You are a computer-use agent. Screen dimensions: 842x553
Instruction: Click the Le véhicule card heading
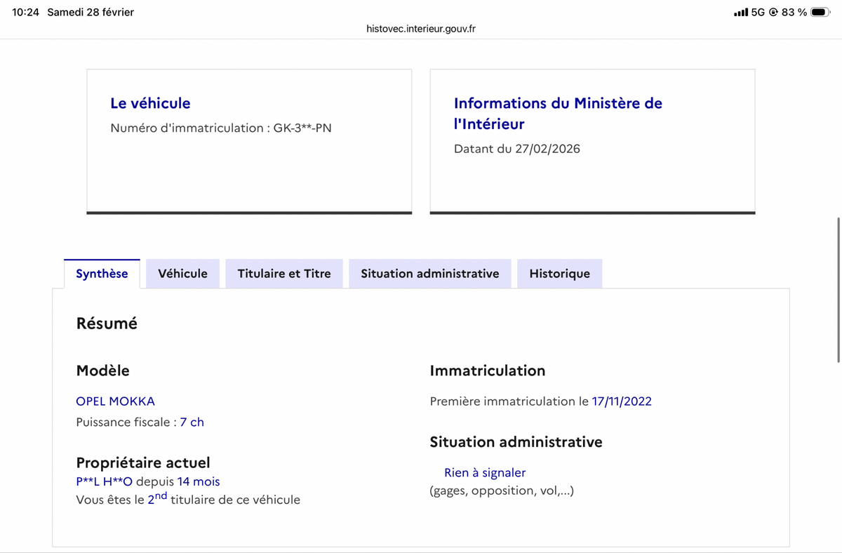coord(150,103)
